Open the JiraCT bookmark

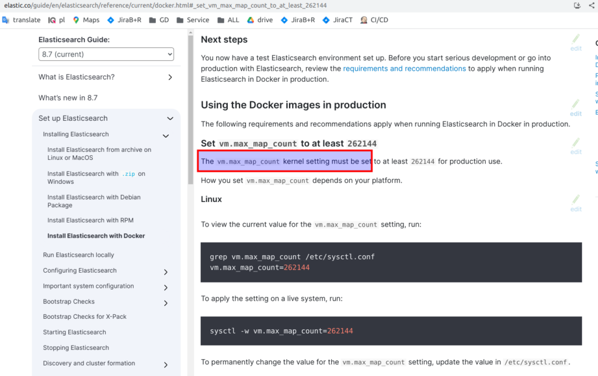[338, 20]
